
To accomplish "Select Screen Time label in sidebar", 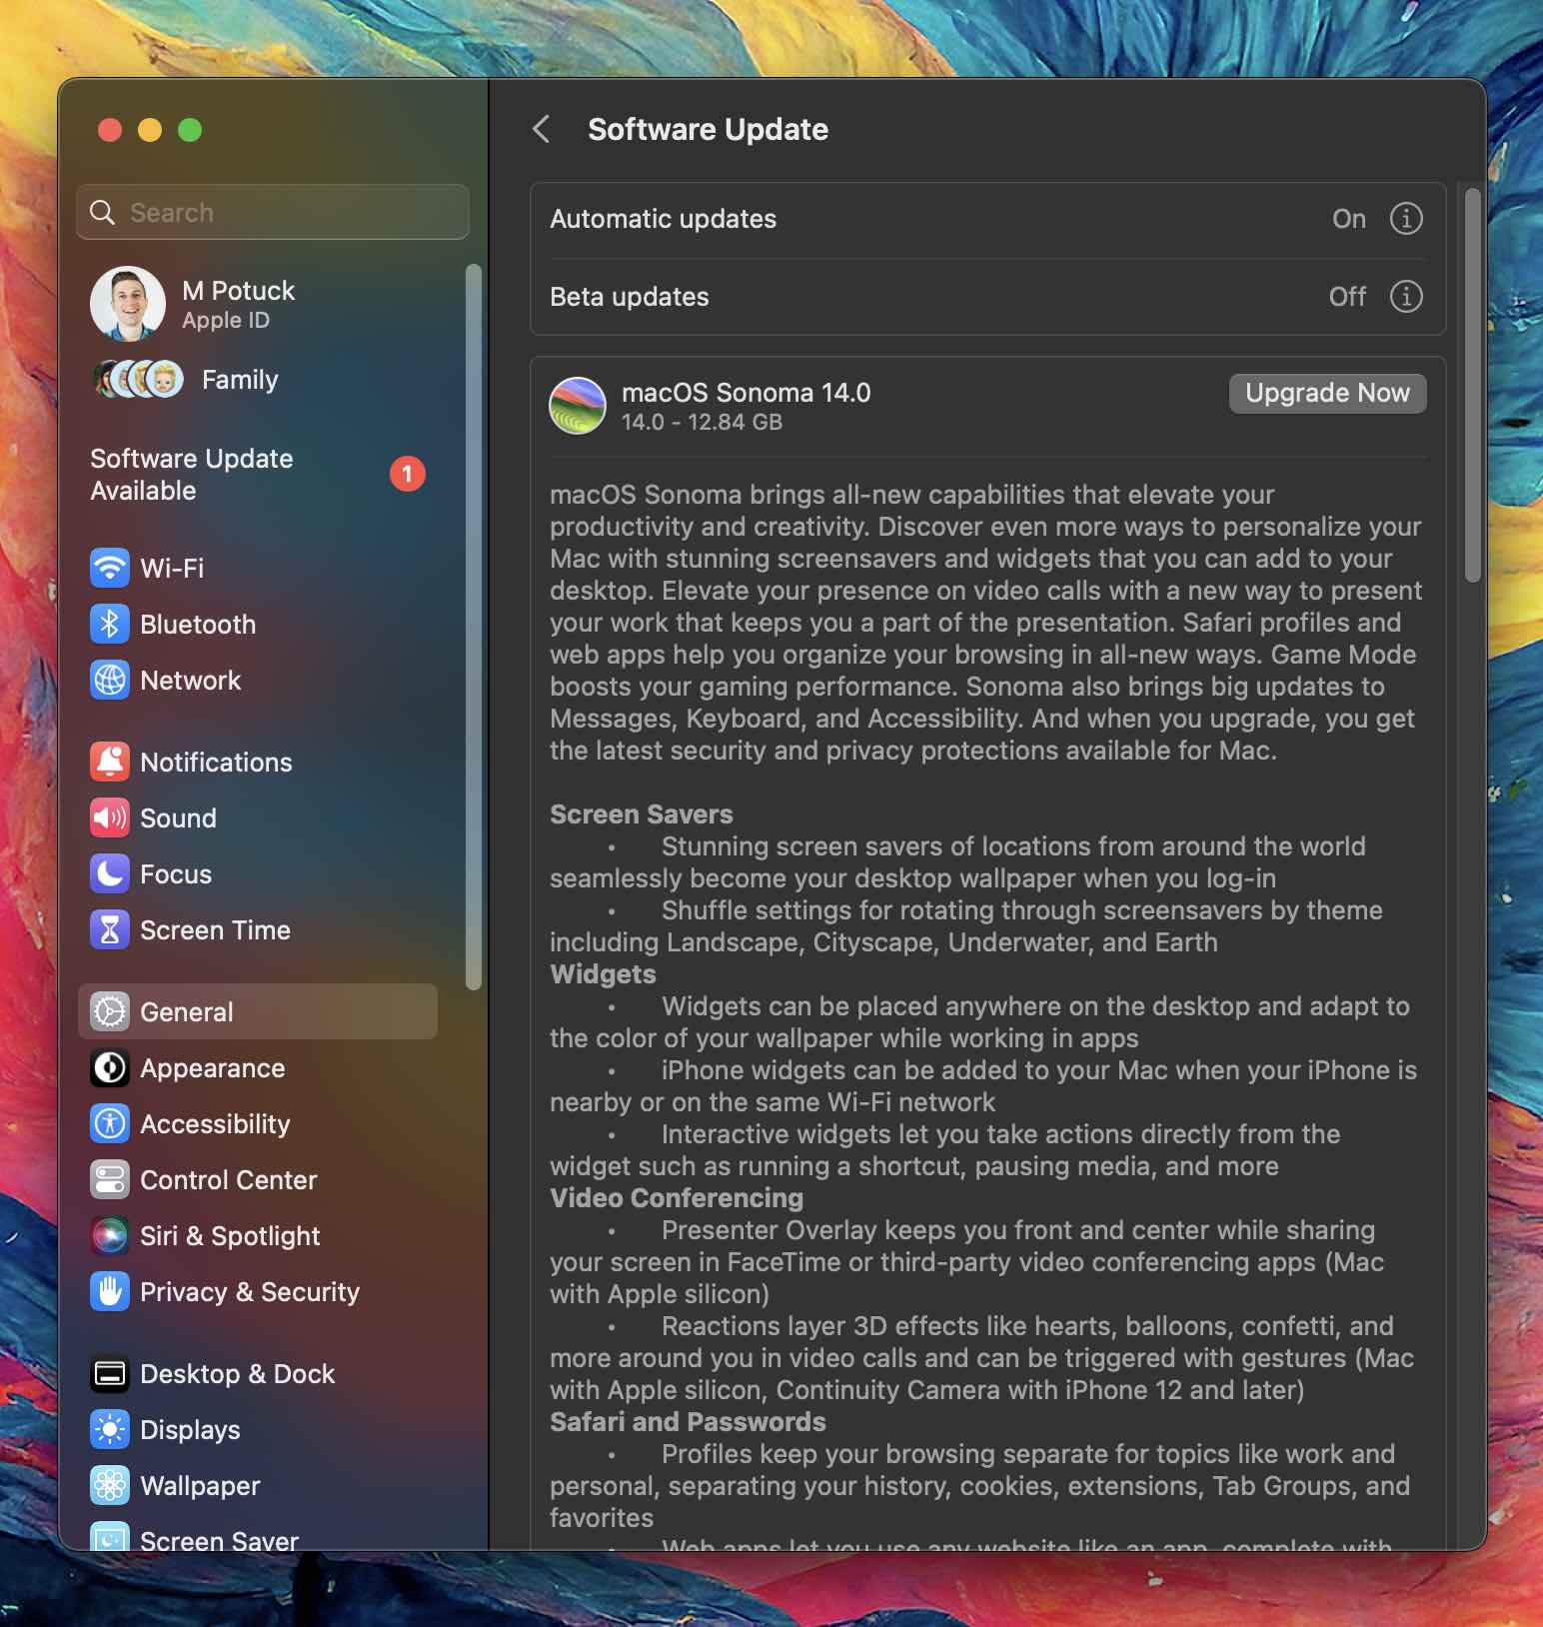I will (x=215, y=929).
